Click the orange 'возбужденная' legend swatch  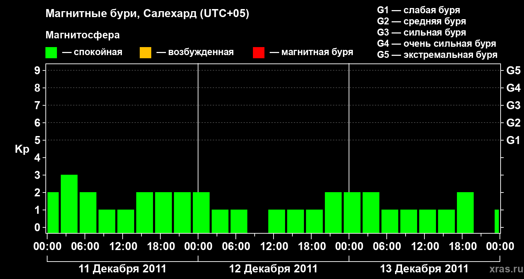coord(145,53)
